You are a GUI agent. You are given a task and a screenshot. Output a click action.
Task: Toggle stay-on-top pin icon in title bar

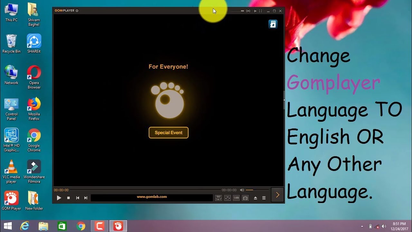[x=255, y=11]
